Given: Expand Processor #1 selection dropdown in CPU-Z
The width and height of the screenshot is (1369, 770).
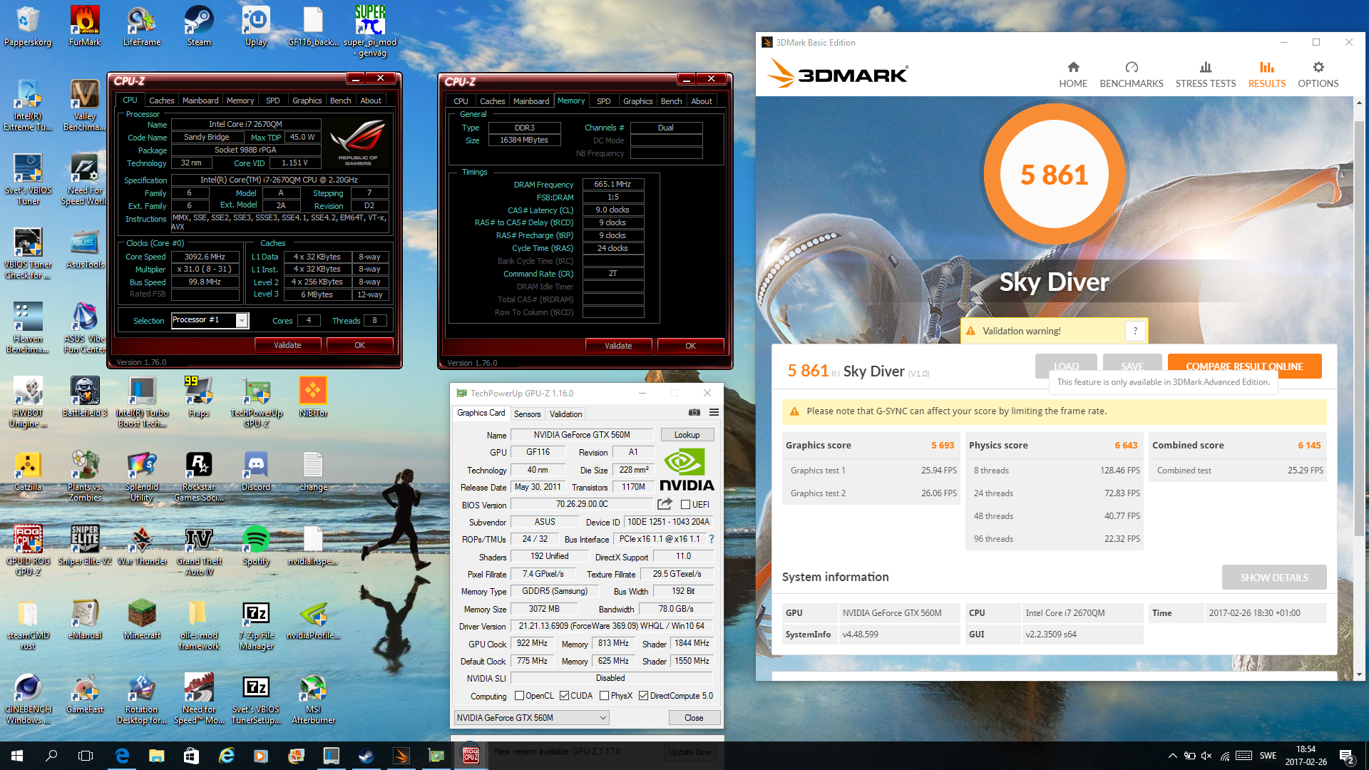Looking at the screenshot, I should coord(242,321).
